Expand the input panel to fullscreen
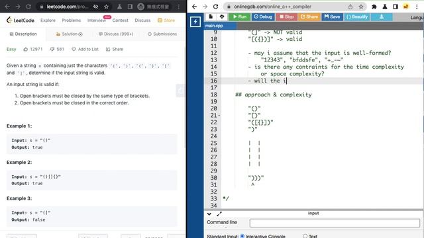The image size is (424, 238). [219, 214]
